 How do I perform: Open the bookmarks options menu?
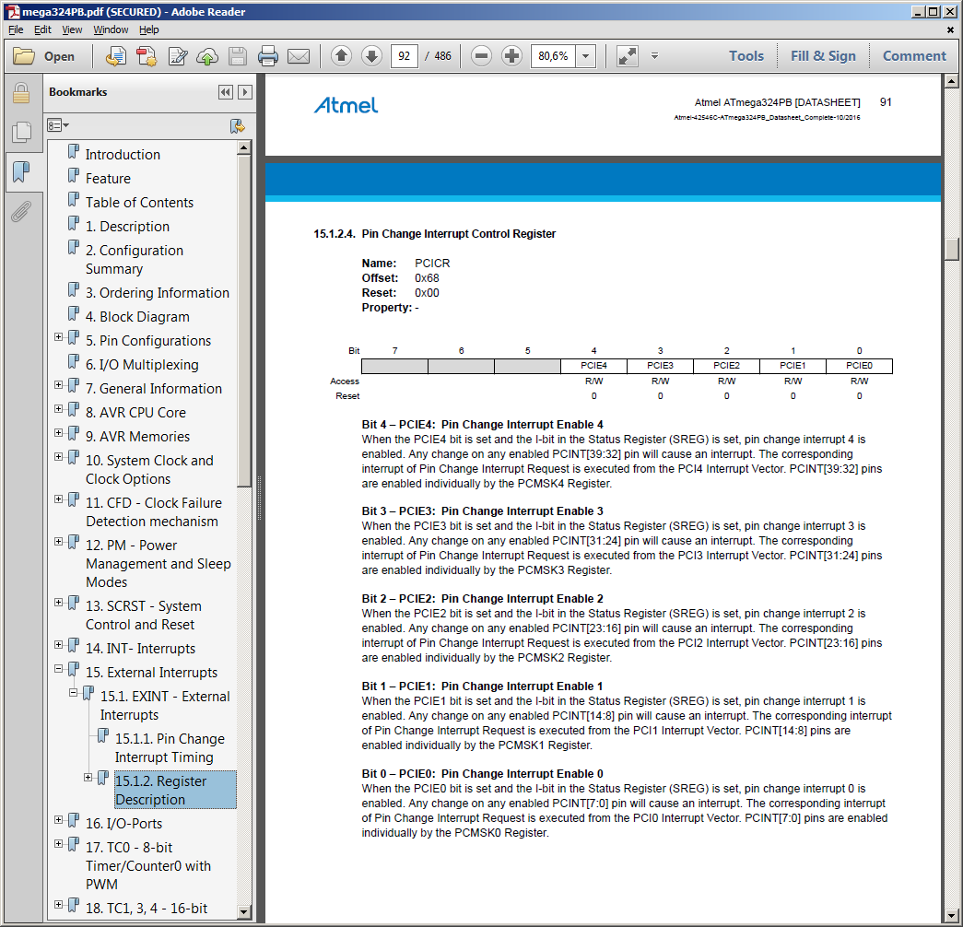58,125
